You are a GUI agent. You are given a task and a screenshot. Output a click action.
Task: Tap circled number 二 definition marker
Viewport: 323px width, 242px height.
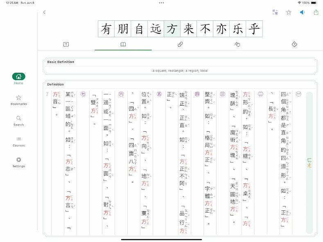[x=261, y=94]
